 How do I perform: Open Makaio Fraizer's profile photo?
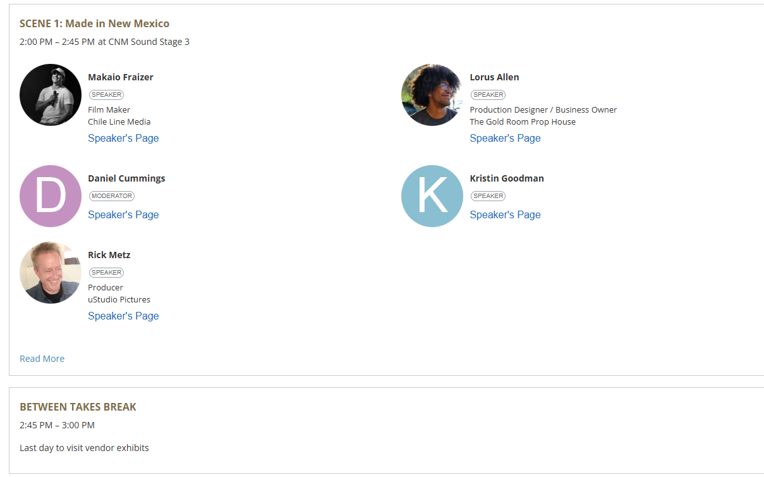pyautogui.click(x=51, y=95)
